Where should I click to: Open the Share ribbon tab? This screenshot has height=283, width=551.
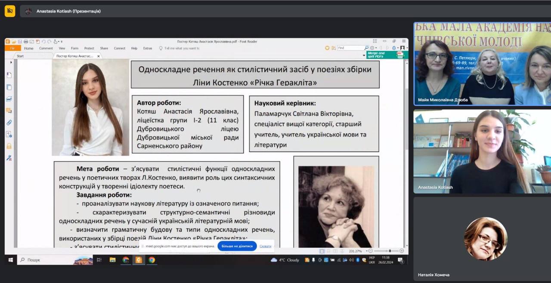tap(104, 48)
